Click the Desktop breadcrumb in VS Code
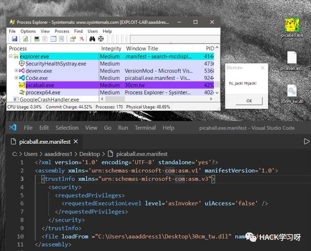Viewport: 311px width, 251px height. tap(90, 154)
